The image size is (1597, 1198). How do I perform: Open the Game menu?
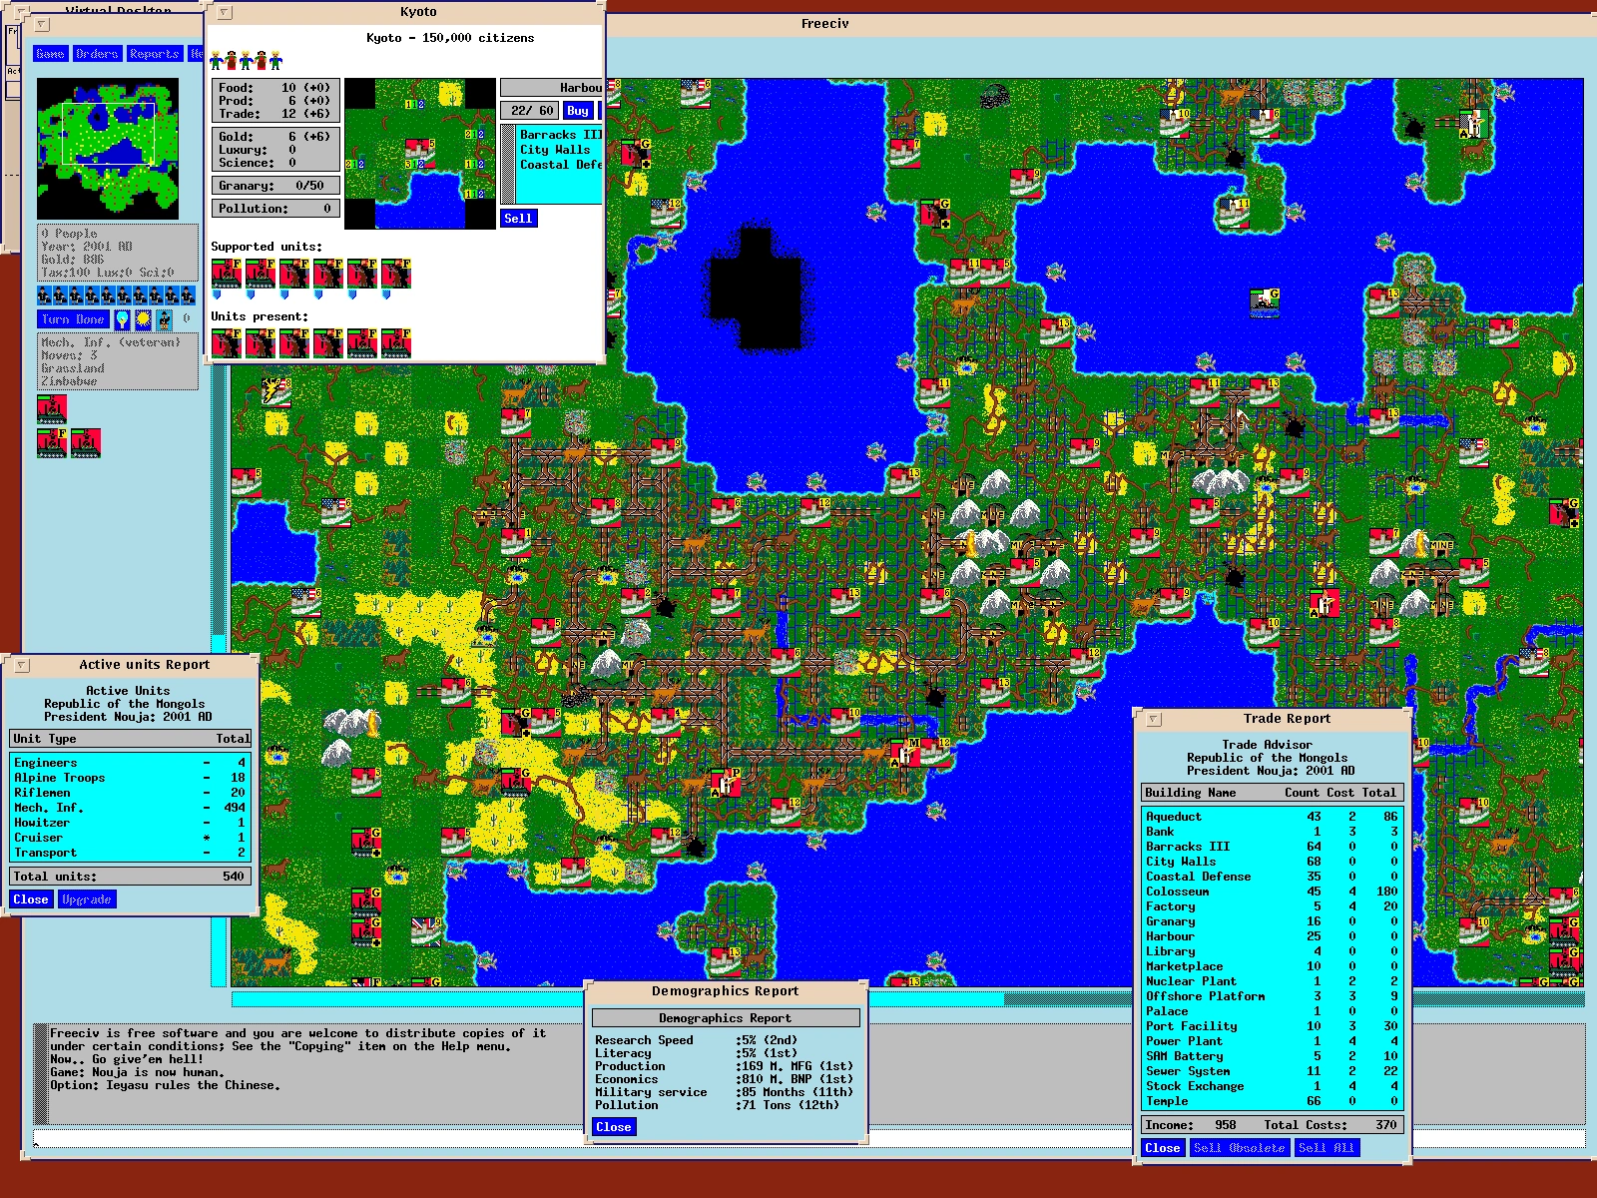tap(50, 54)
